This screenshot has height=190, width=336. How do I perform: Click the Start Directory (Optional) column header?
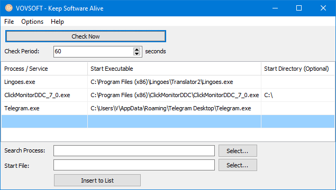pos(298,69)
